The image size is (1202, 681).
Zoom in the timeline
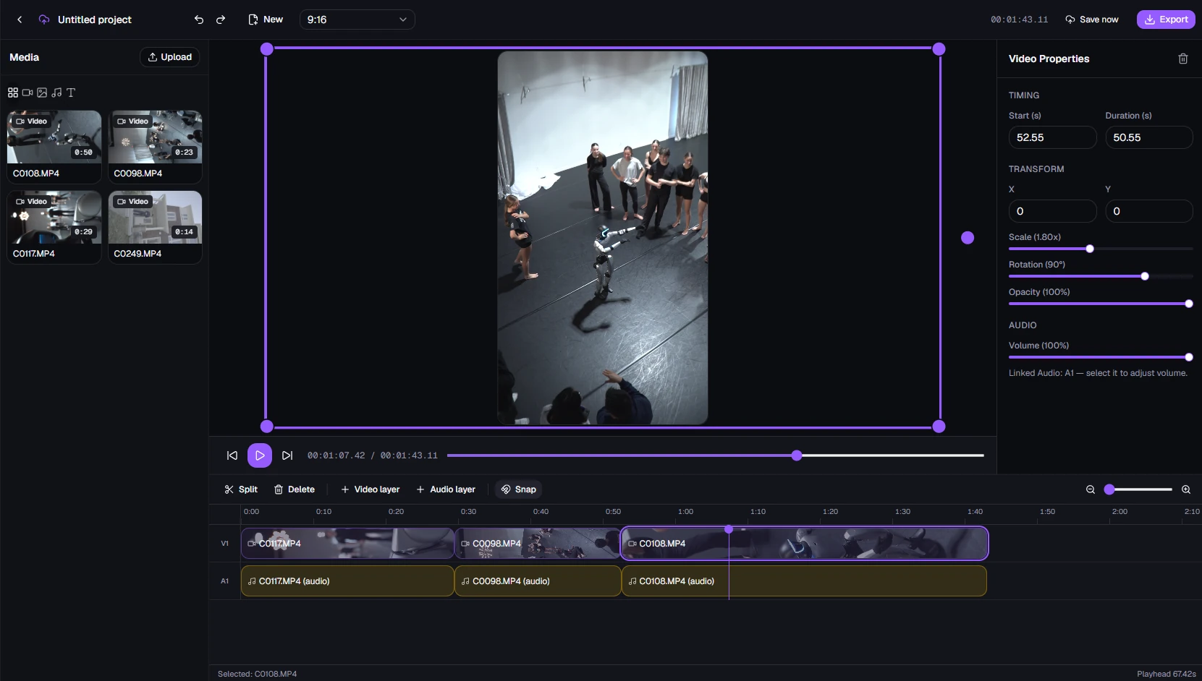coord(1186,489)
